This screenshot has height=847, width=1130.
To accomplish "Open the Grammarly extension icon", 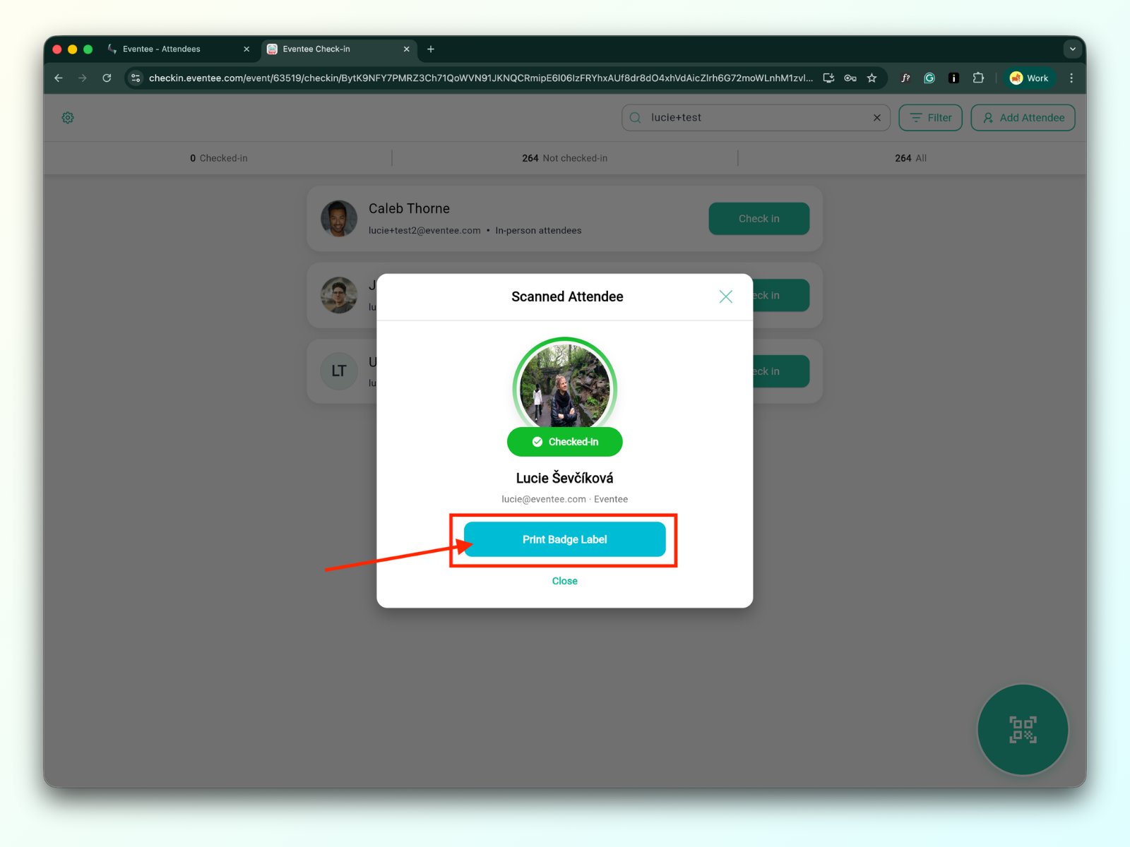I will 929,78.
